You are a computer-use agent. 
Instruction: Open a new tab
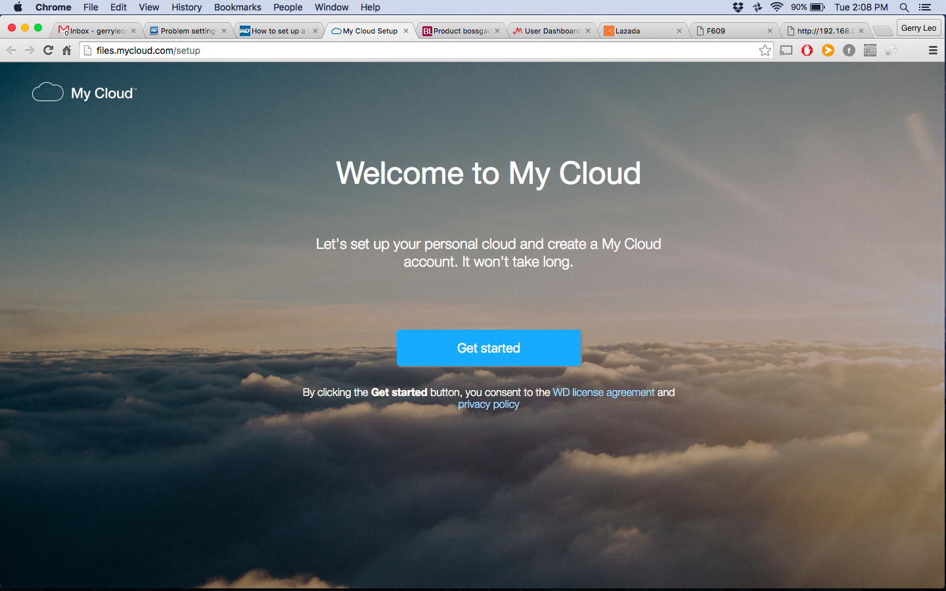[883, 31]
